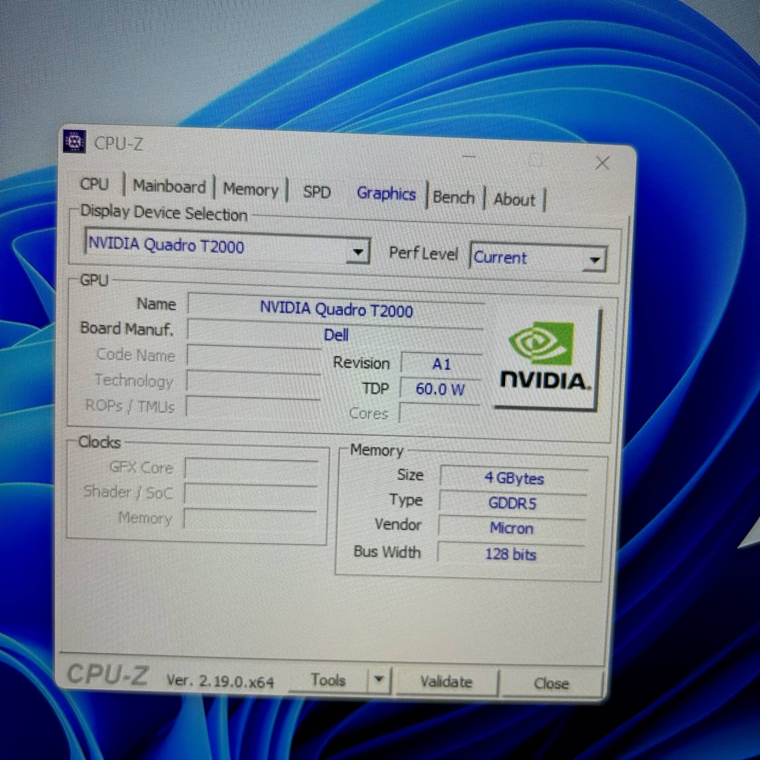This screenshot has height=760, width=760.
Task: Close the CPU-Z window with X
Action: (602, 163)
